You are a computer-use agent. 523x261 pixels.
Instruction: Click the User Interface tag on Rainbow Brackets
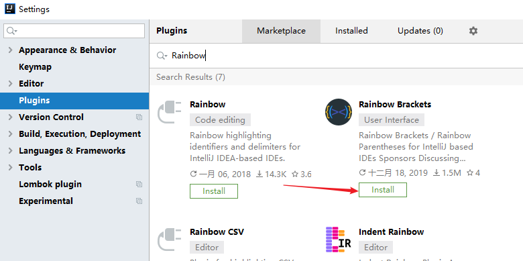pos(392,120)
